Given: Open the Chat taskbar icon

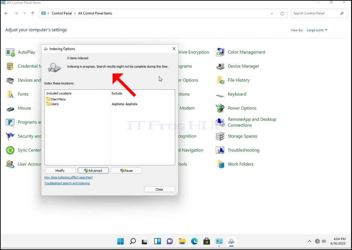Looking at the screenshot, I should pos(170,241).
